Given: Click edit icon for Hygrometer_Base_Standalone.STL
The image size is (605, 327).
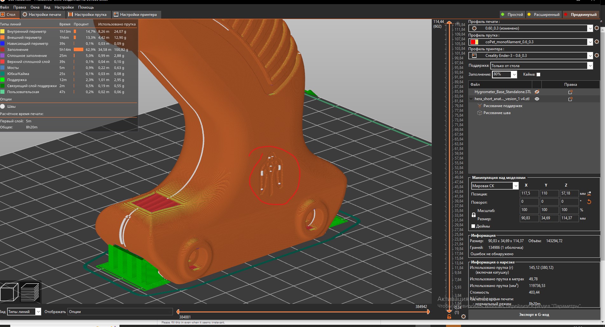Looking at the screenshot, I should coord(570,92).
